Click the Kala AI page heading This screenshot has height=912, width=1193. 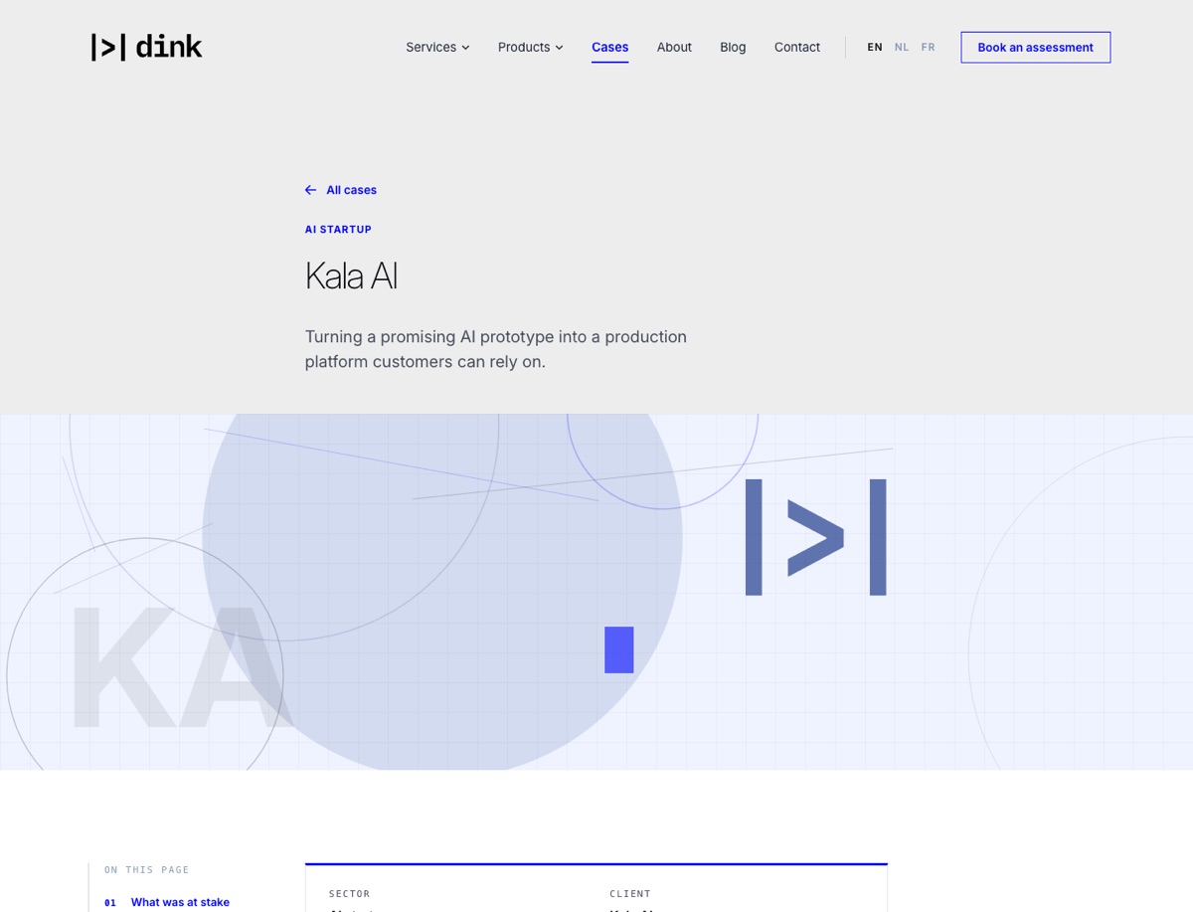(x=351, y=275)
